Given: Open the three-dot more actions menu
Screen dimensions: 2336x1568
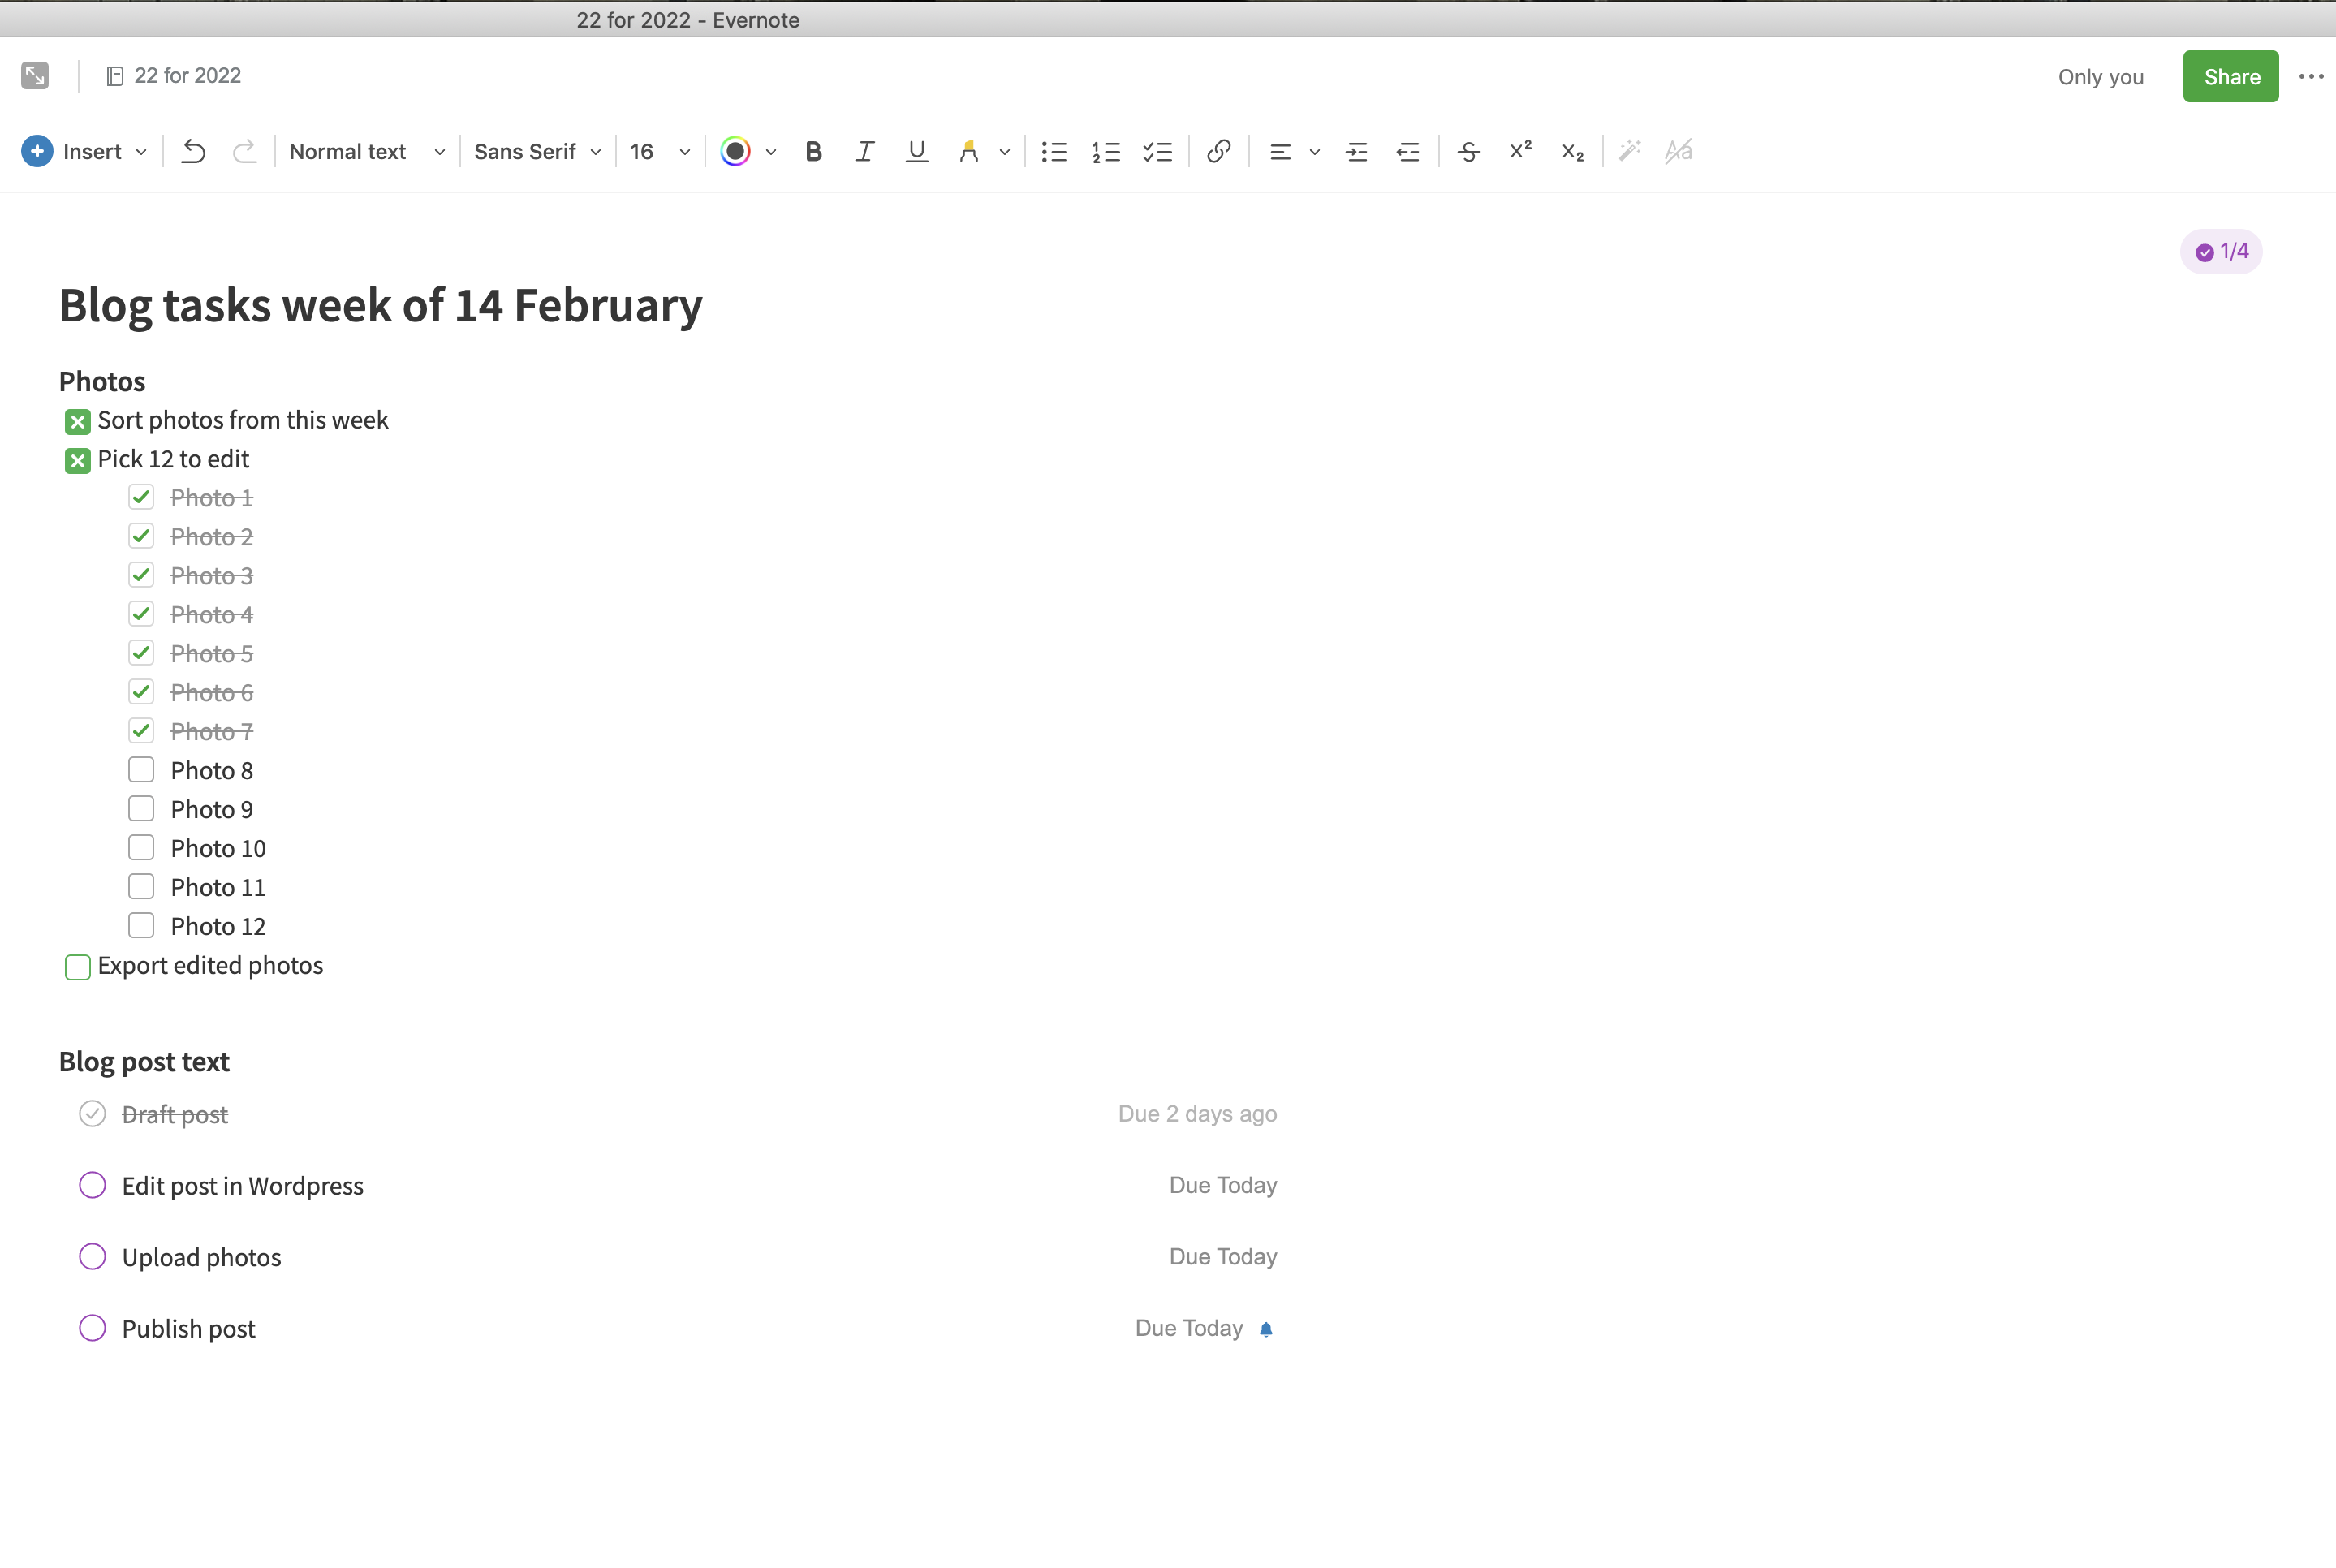Looking at the screenshot, I should point(2310,77).
